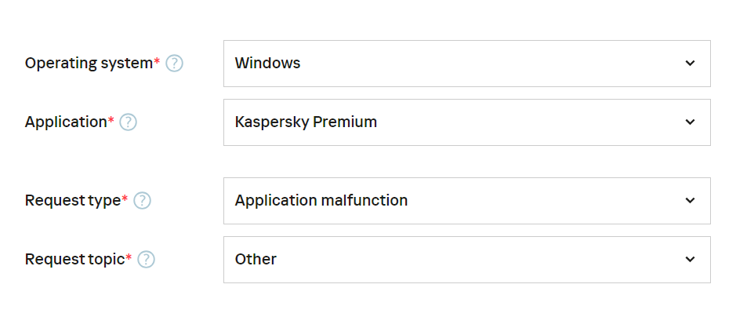The image size is (747, 317).
Task: Click the required asterisk after Request topic
Action: (129, 257)
